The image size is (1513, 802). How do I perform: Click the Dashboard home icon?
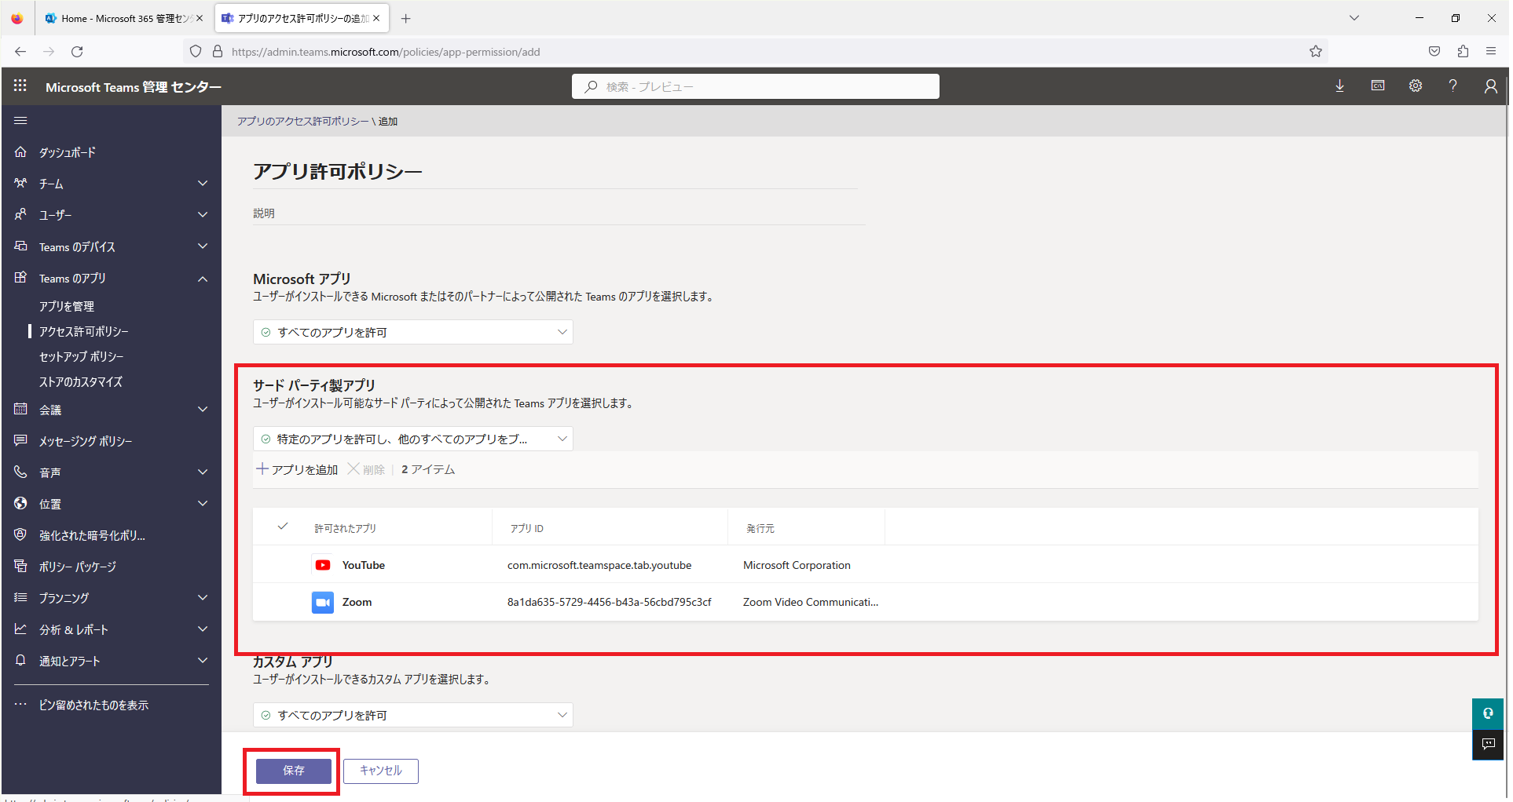(20, 152)
